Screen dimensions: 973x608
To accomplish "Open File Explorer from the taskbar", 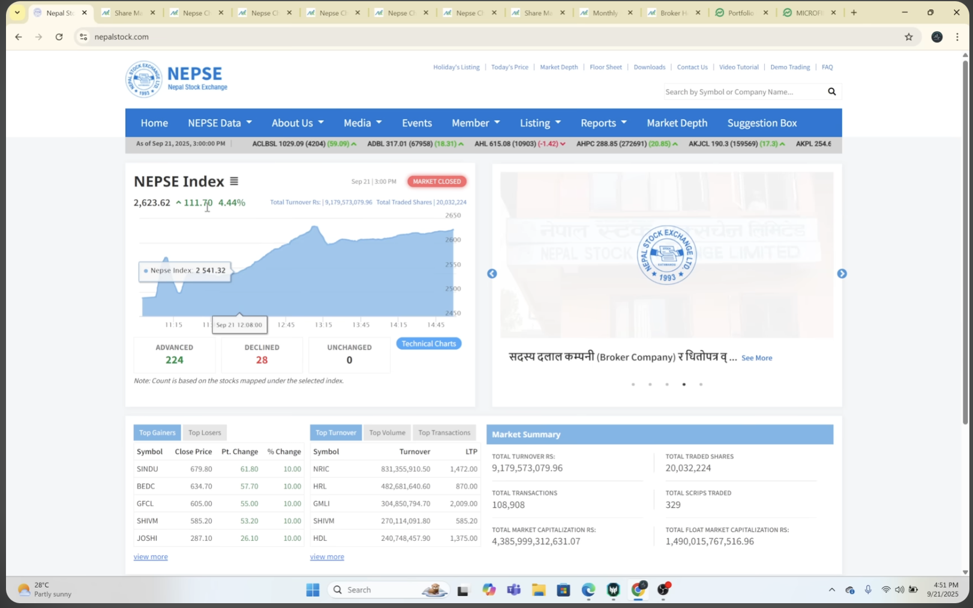I will [538, 590].
